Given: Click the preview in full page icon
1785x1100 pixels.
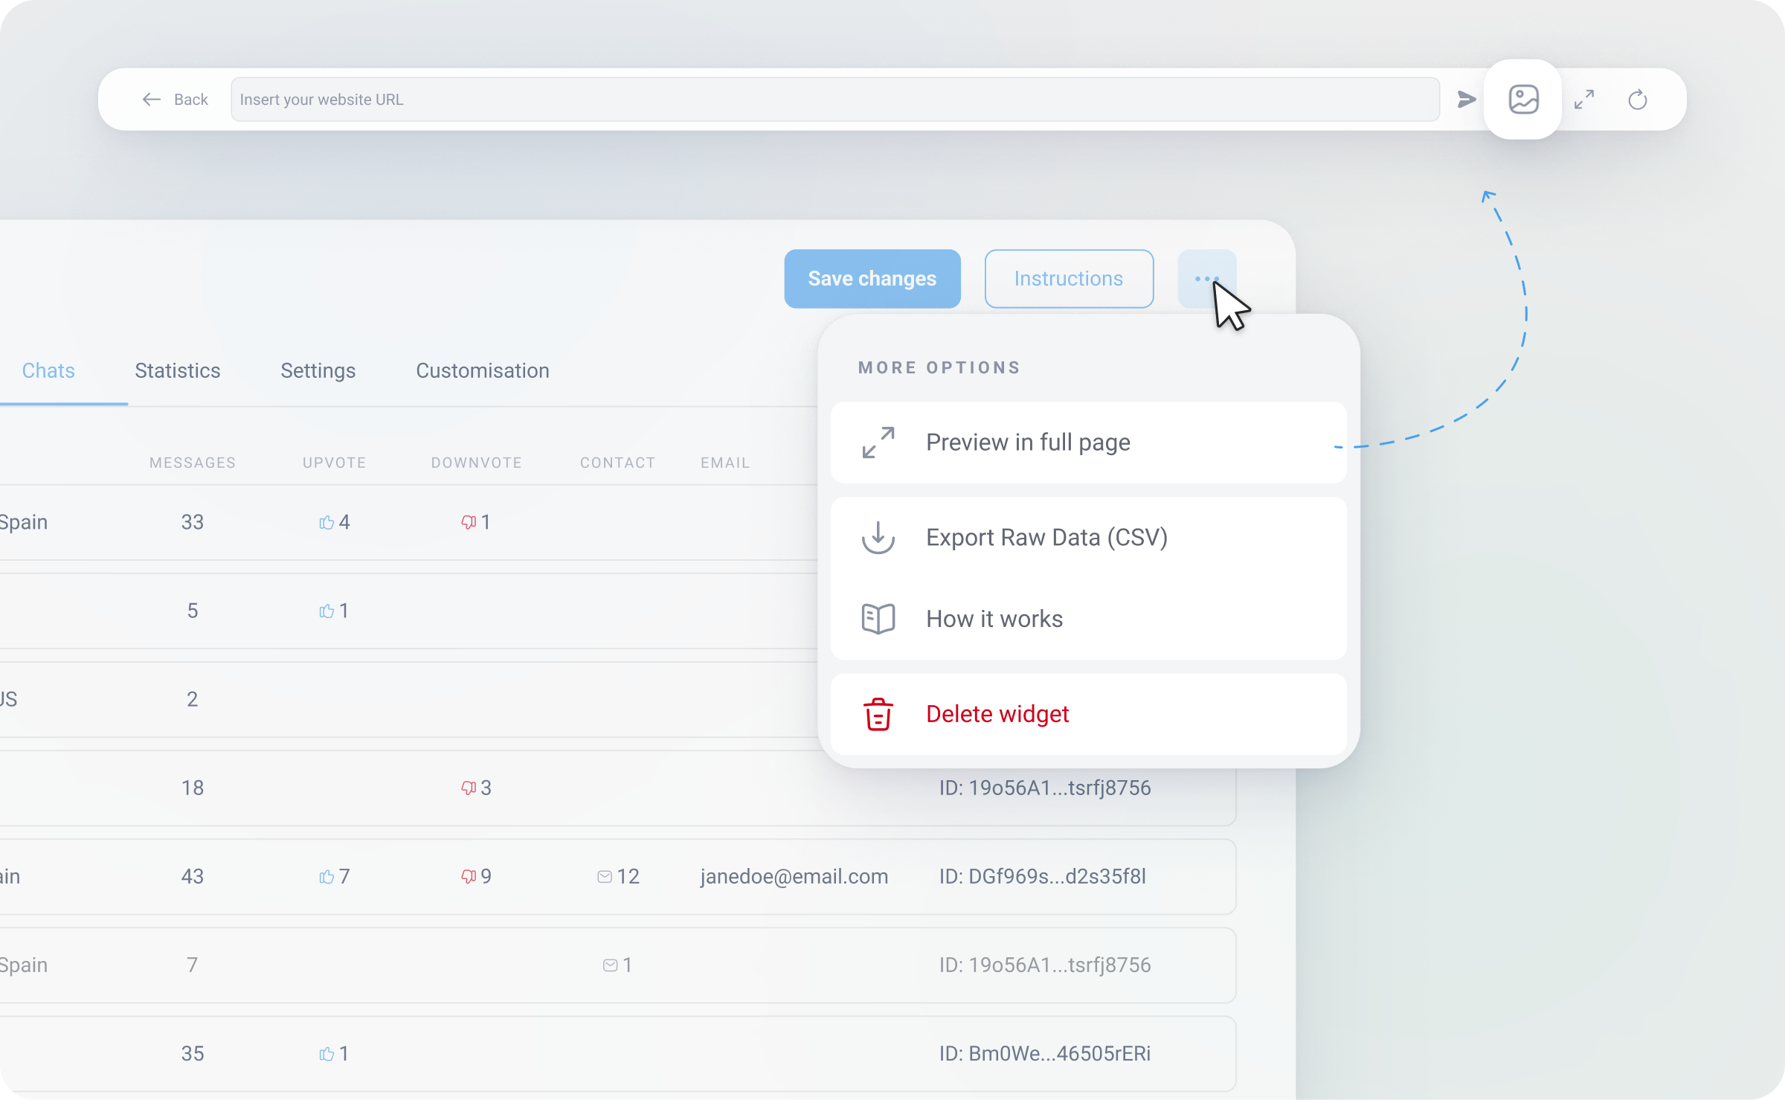Looking at the screenshot, I should point(880,443).
